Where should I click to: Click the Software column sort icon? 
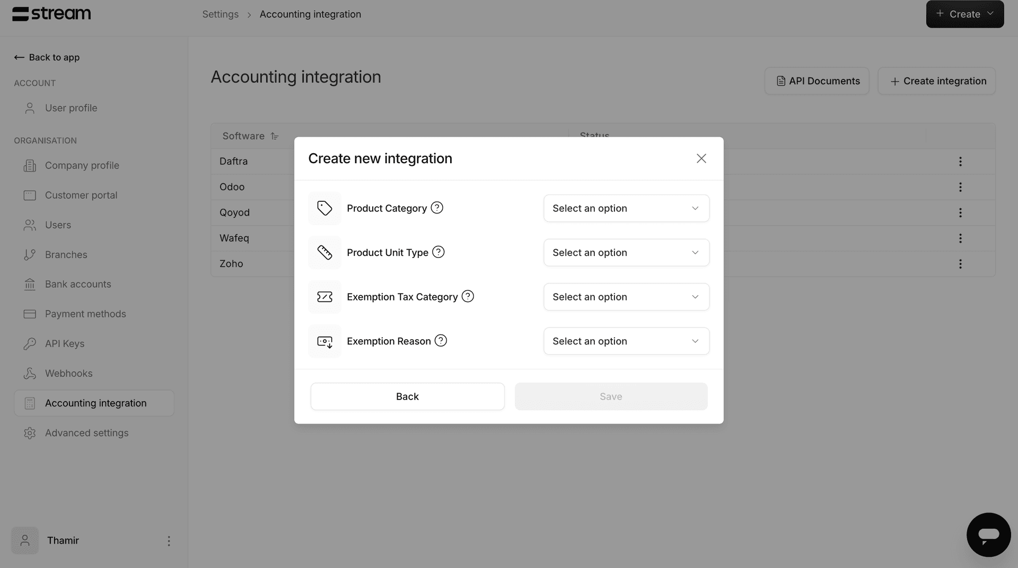point(275,136)
